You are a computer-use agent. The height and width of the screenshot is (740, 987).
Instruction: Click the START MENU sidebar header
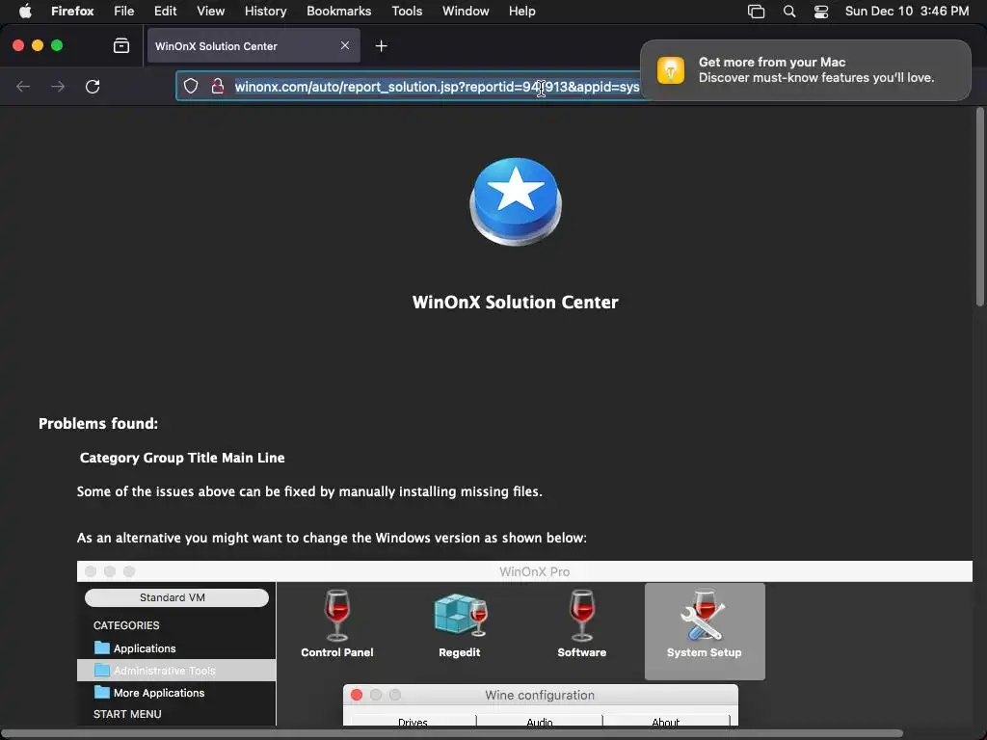coord(127,714)
